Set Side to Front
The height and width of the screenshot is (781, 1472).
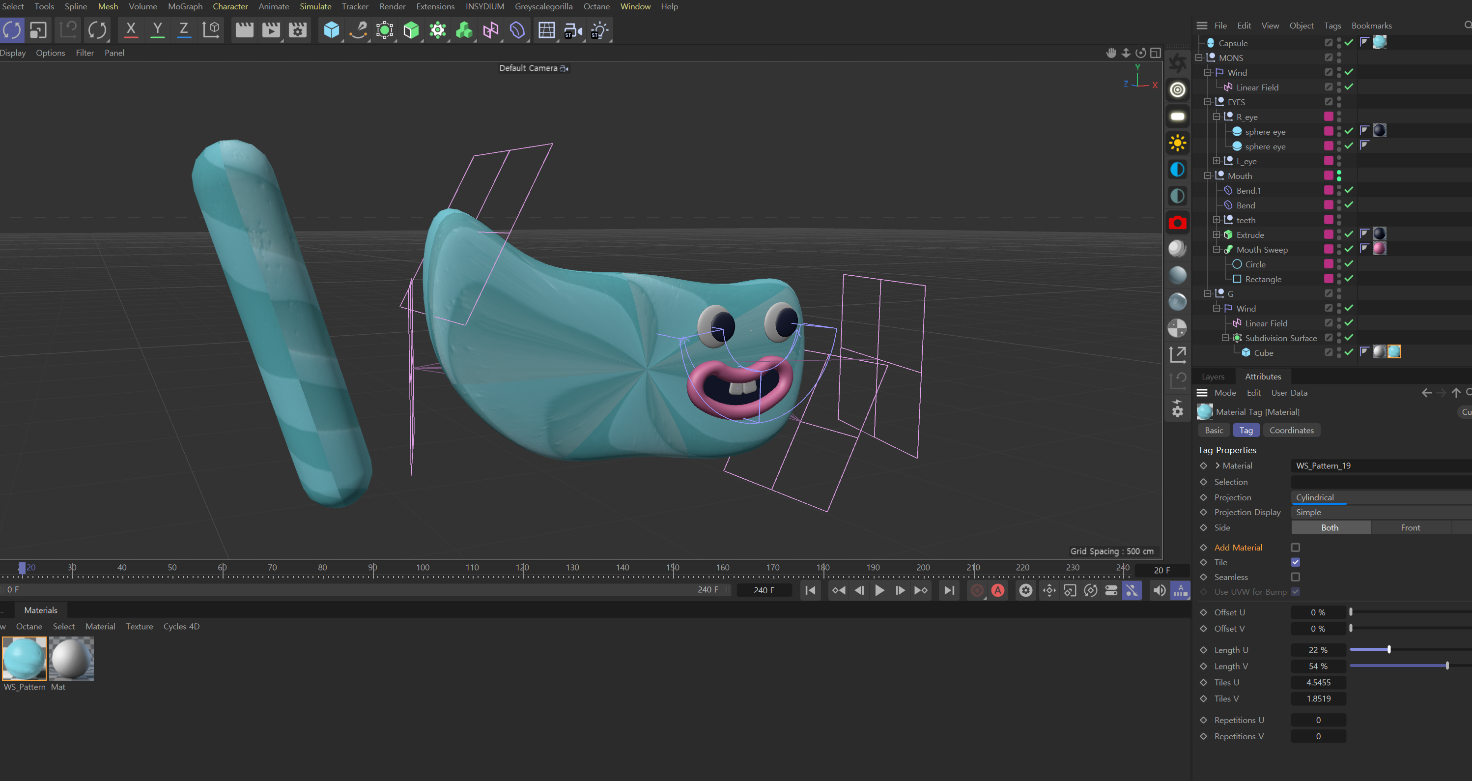1410,527
